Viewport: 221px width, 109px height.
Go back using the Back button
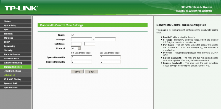(x=91, y=71)
